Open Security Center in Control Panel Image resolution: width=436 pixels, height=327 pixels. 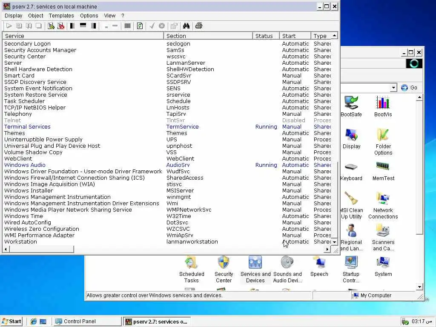coord(224,270)
